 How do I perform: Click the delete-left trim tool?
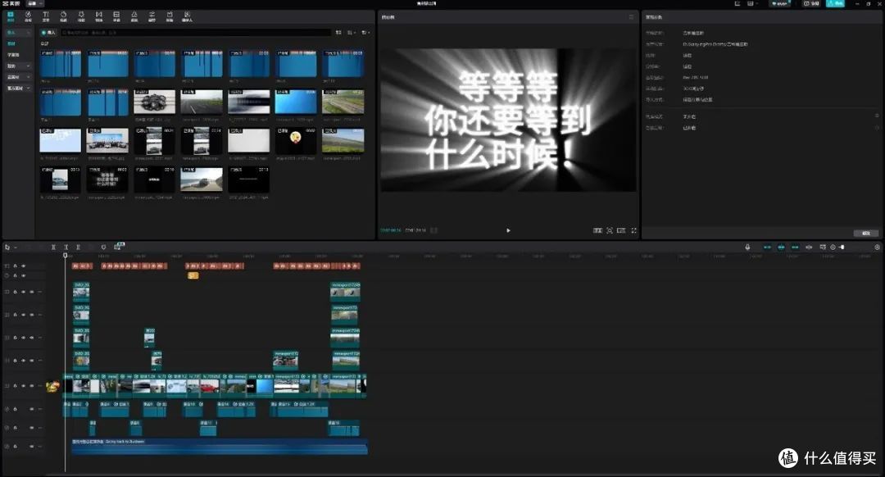(x=66, y=248)
